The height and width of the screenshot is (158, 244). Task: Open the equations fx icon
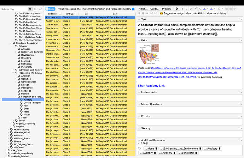click(x=147, y=13)
